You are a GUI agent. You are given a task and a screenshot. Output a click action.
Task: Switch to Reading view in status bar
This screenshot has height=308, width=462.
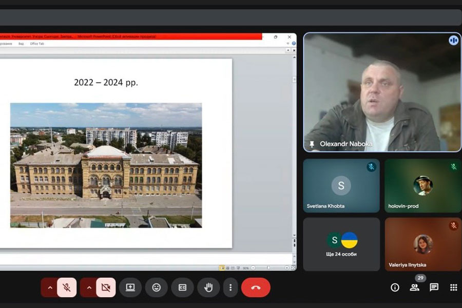click(233, 268)
